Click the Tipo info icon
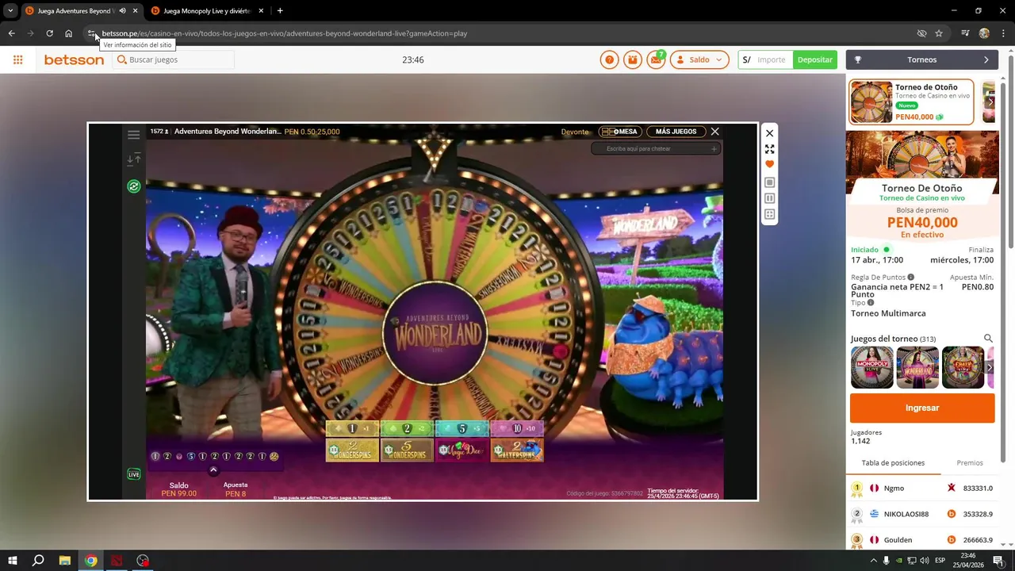This screenshot has width=1015, height=571. click(871, 303)
